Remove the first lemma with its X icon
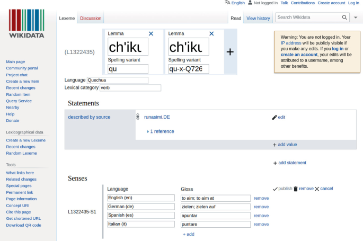The image size is (363, 241). [x=151, y=34]
